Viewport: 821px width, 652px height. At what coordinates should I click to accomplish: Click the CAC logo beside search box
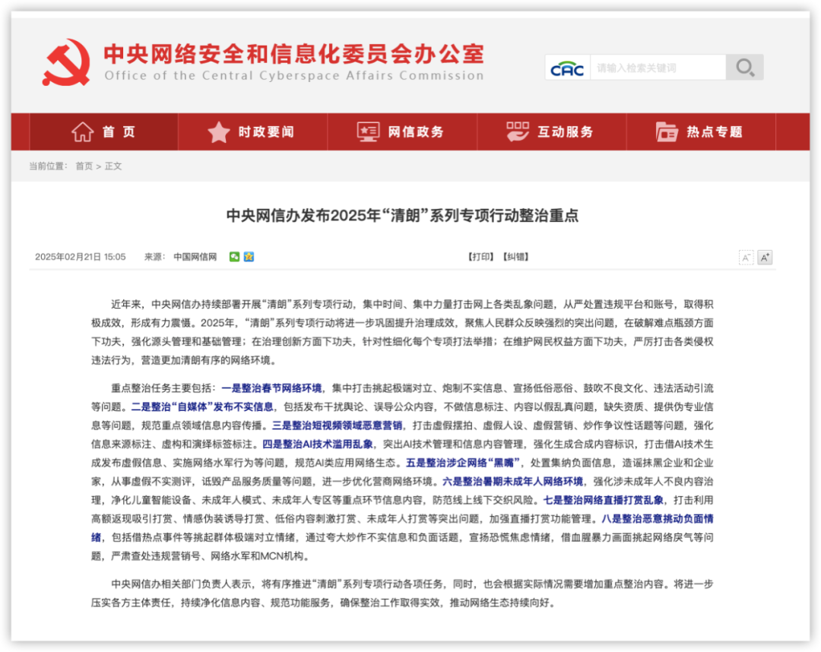pos(567,68)
